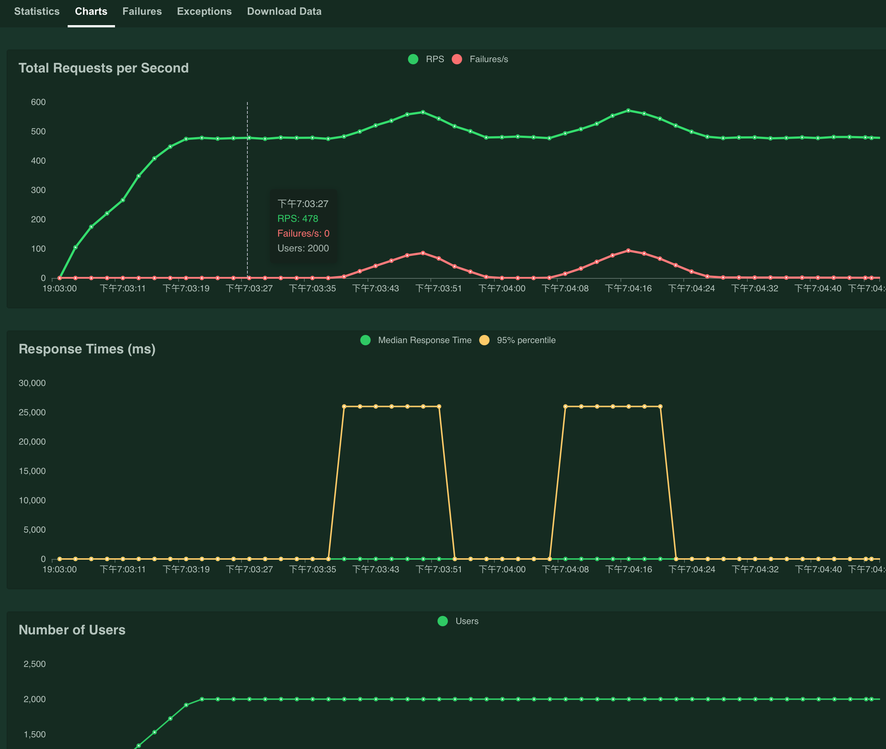Click the 600 y-axis label in requests chart
Image resolution: width=886 pixels, height=749 pixels.
38,102
